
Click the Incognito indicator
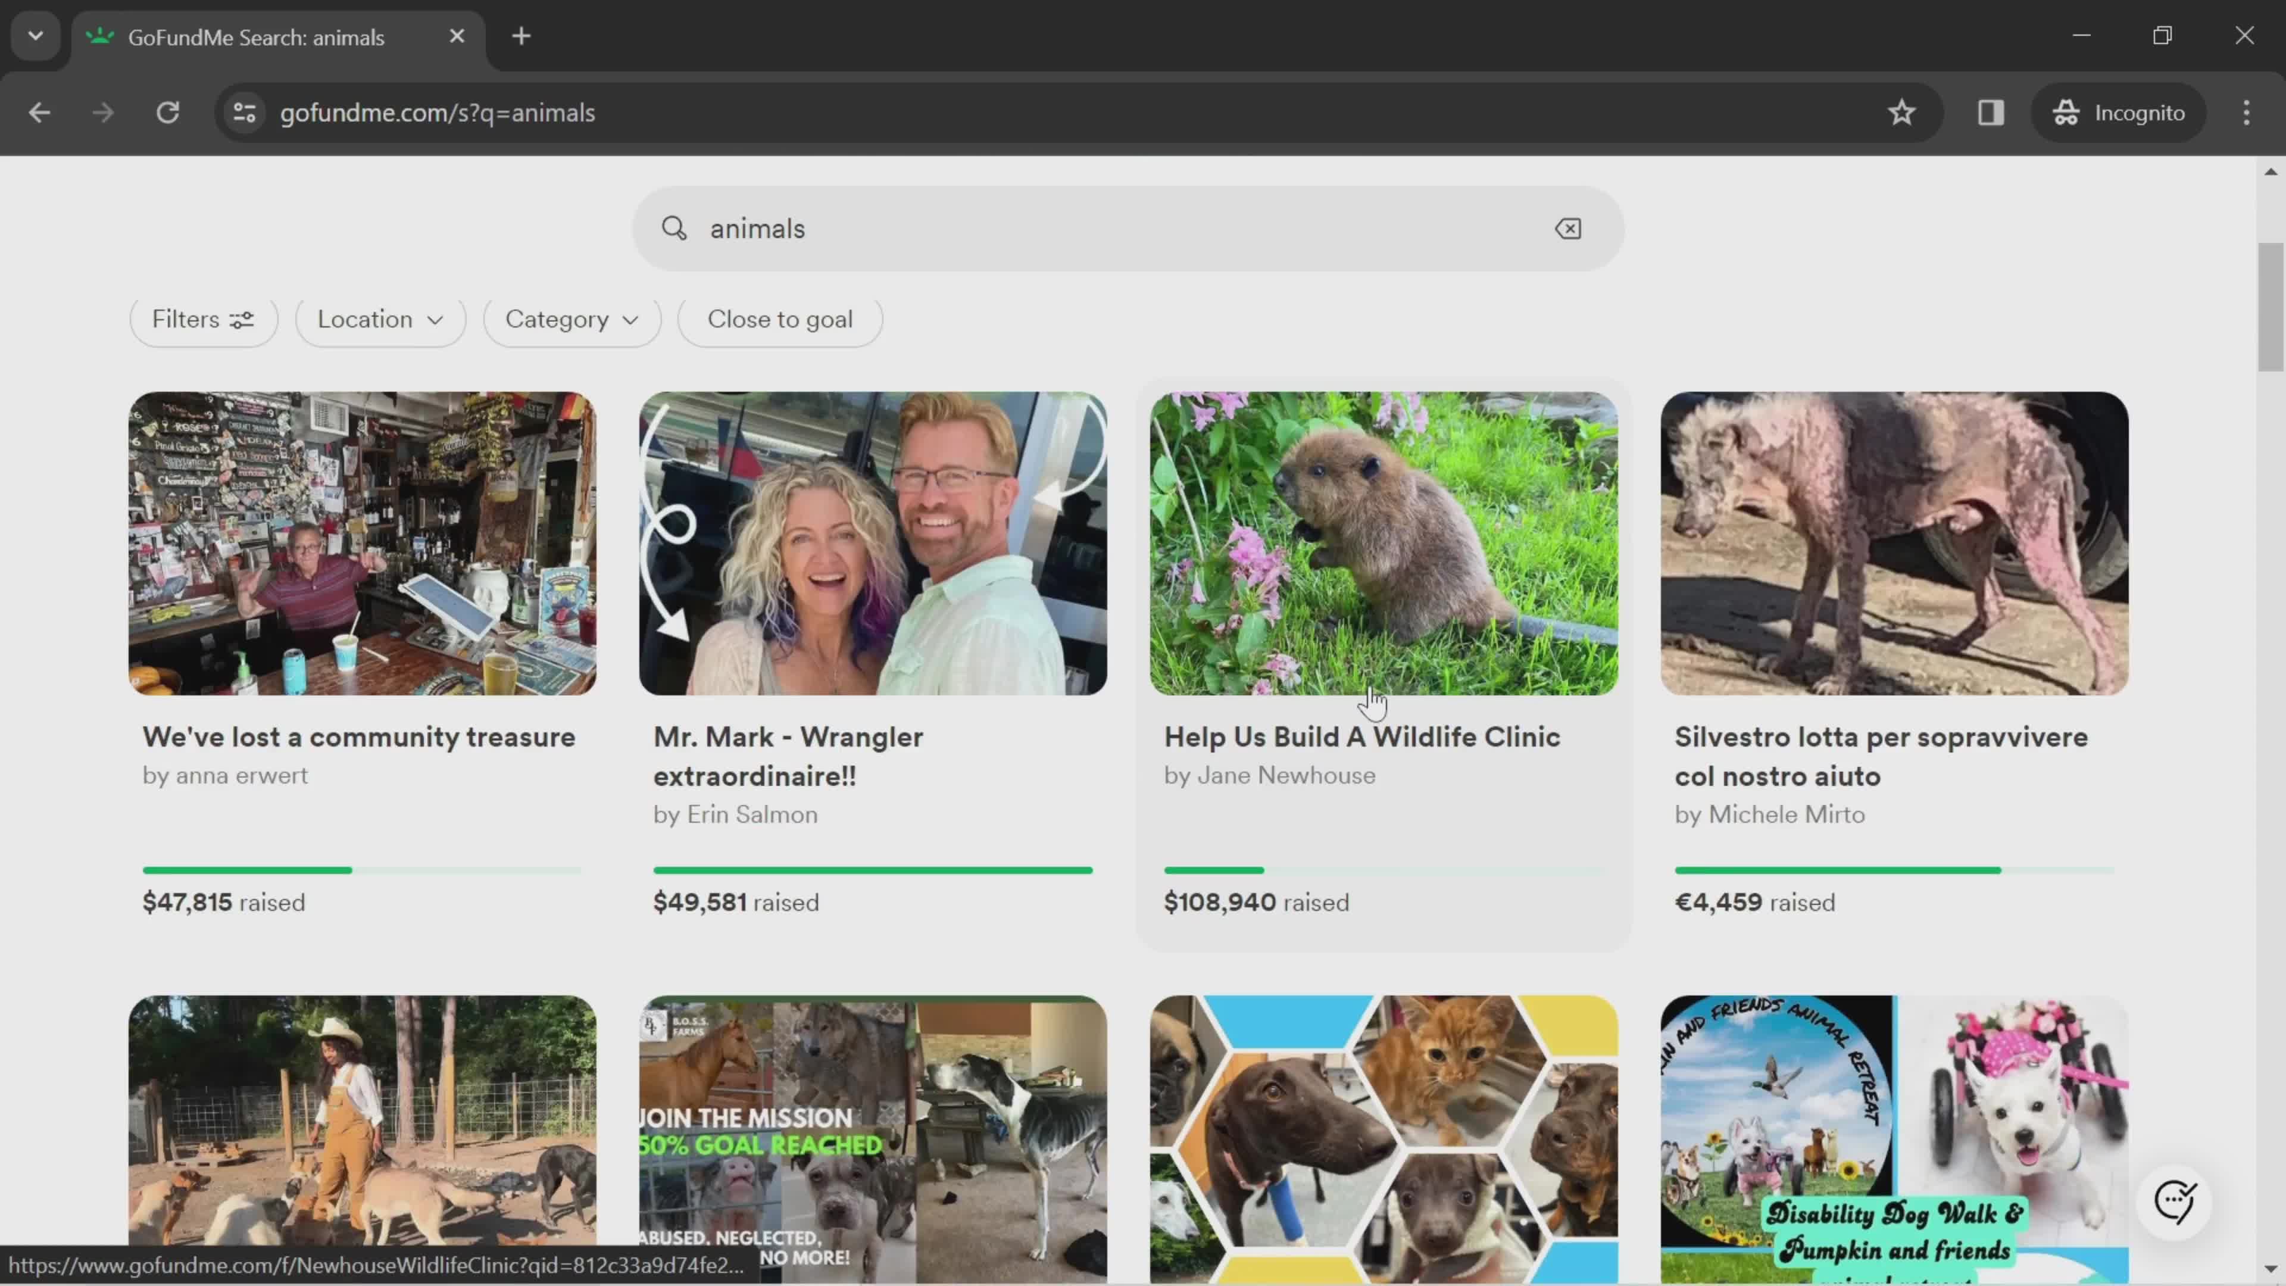(2118, 113)
